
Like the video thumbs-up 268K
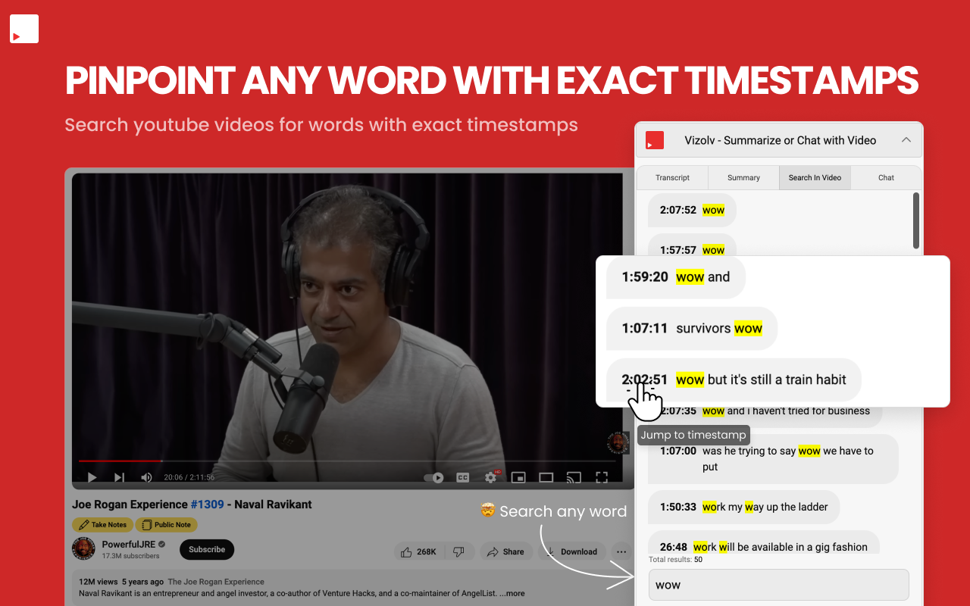click(x=418, y=551)
